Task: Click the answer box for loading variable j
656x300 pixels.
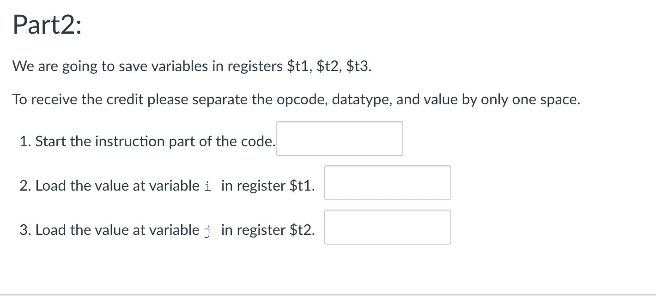Action: 387,227
